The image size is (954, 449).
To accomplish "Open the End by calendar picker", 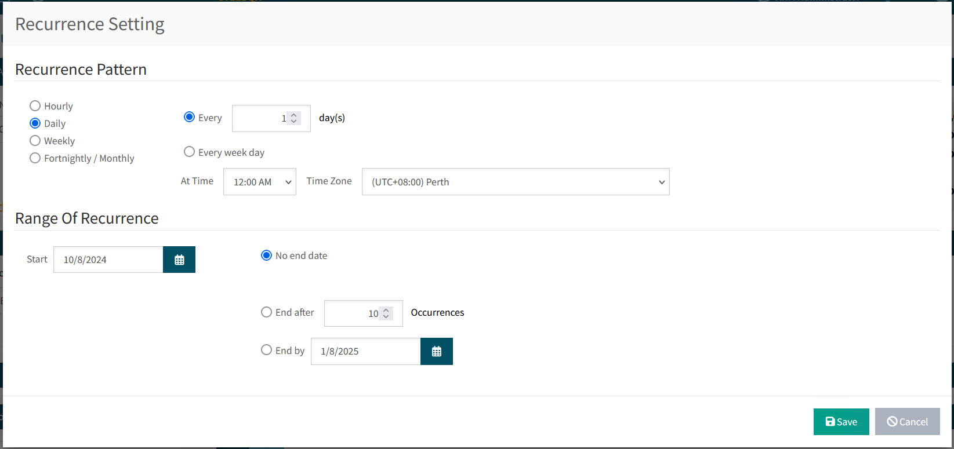I will (x=437, y=351).
